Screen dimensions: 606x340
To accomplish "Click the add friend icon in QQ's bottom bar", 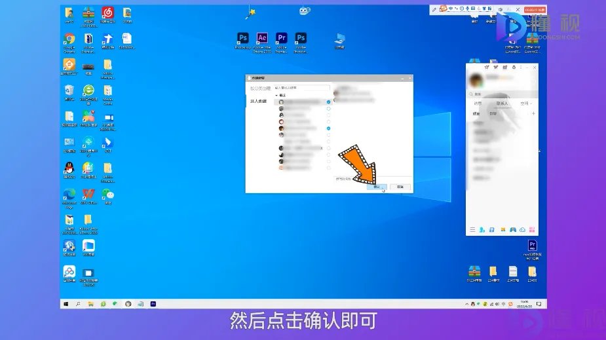I will [x=482, y=230].
